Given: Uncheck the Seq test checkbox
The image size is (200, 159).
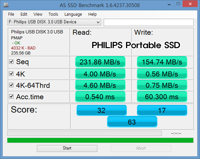Looking at the screenshot, I should coord(11,62).
